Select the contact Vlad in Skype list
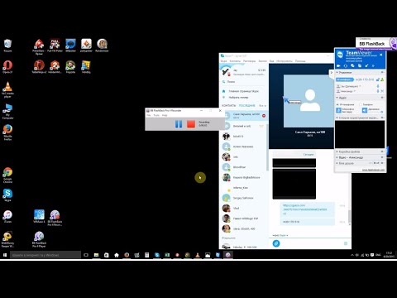The image size is (397, 298). click(244, 209)
